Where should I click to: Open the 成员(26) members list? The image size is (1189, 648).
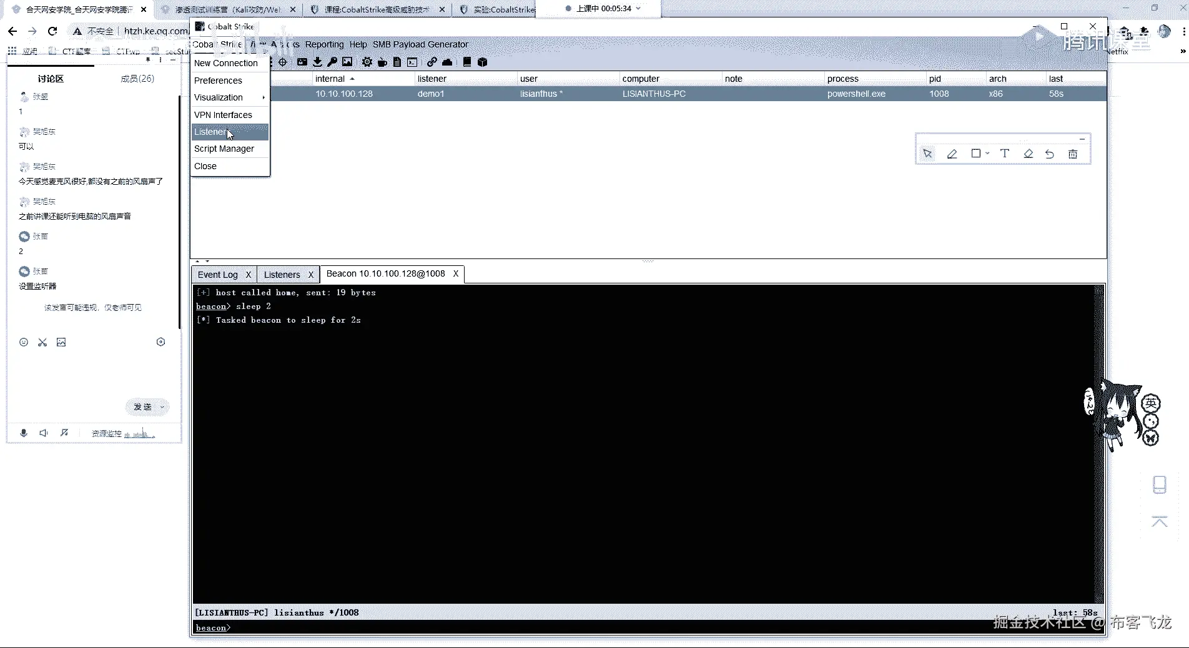[137, 79]
